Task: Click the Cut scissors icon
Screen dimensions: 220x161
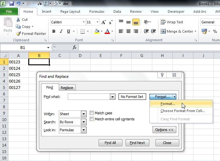Action: [x=18, y=20]
